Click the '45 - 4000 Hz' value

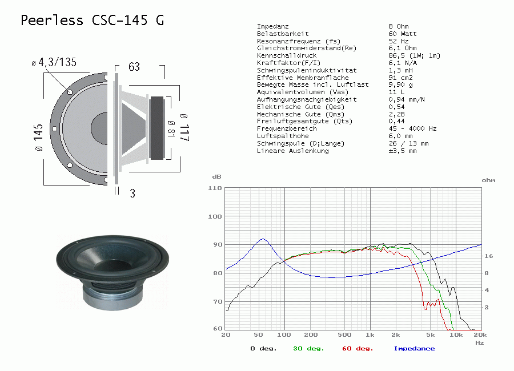[x=413, y=128]
